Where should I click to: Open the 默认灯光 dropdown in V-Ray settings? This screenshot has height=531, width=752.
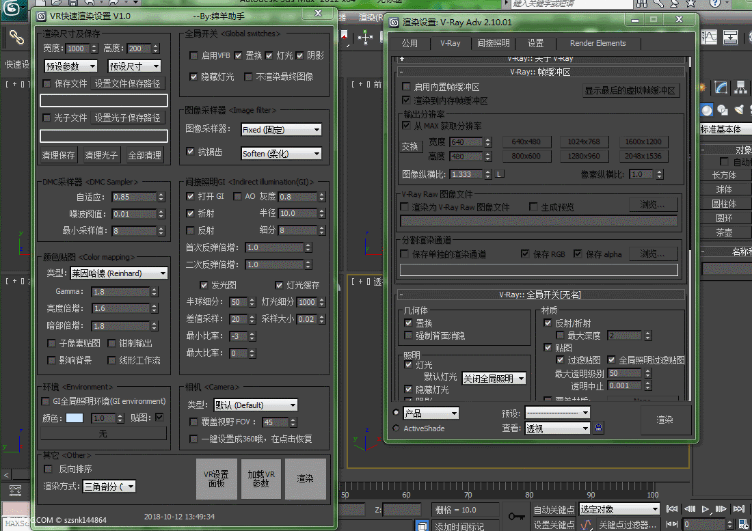point(494,378)
